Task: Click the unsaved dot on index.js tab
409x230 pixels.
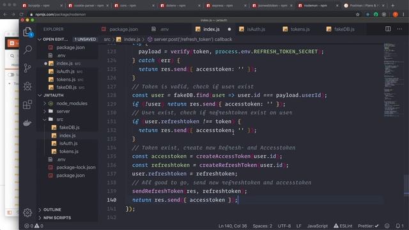Action: point(229,29)
